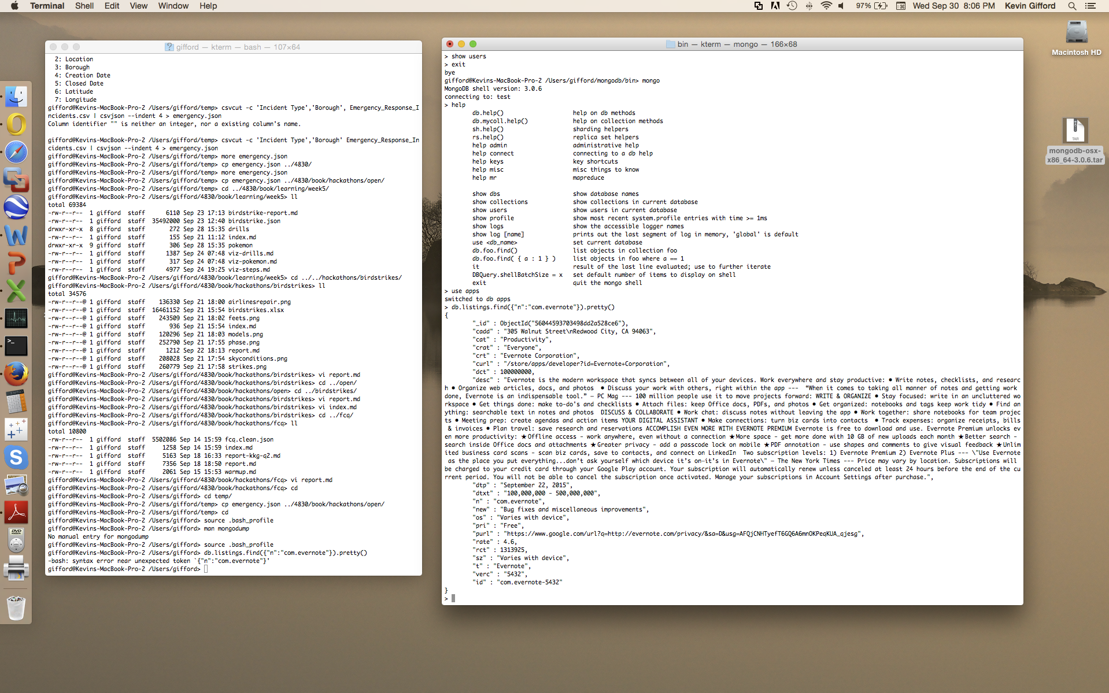The image size is (1109, 693).
Task: Click the Terminal icon in the dock
Action: 16,346
